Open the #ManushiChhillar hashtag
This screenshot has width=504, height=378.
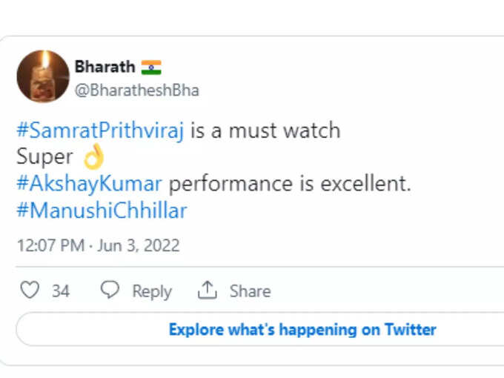(102, 210)
